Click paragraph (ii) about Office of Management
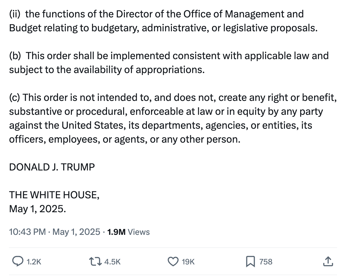 [x=163, y=21]
